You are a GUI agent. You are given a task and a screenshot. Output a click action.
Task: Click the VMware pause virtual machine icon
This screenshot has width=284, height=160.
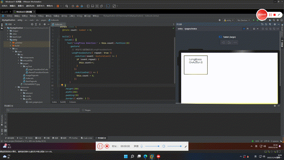click(58, 6)
